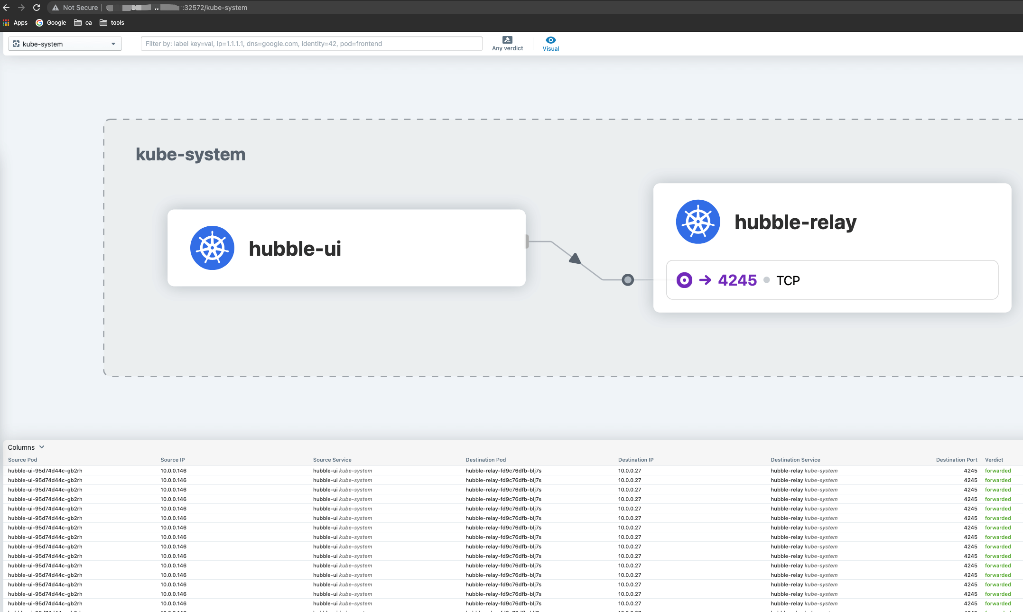Image resolution: width=1023 pixels, height=612 pixels.
Task: Click the hubble-ui Kubernetes wheel icon
Action: (212, 248)
